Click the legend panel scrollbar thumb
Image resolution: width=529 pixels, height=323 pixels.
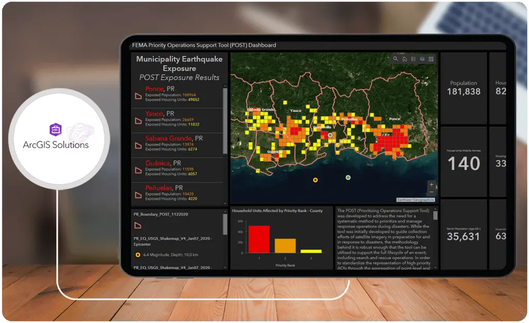225,224
